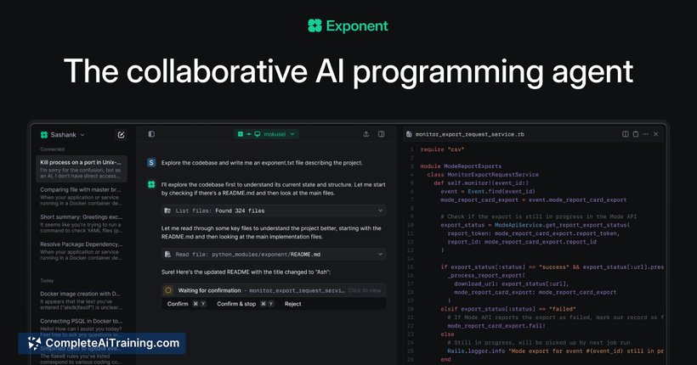
Task: Open new chat via compose icon
Action: (x=121, y=135)
